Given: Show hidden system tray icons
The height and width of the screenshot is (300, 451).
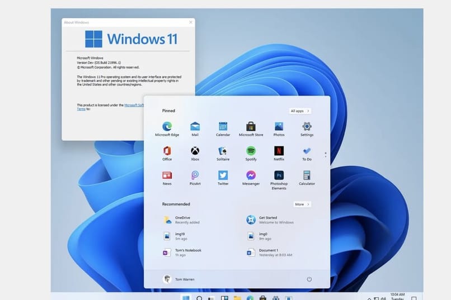Looking at the screenshot, I should (369, 298).
